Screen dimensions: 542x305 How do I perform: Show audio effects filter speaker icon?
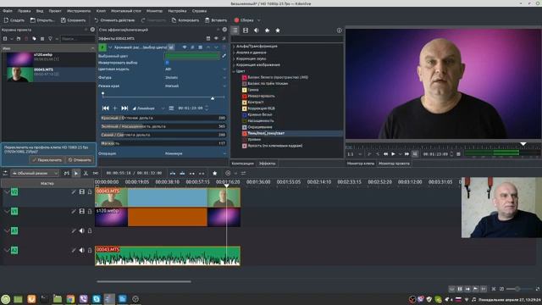pyautogui.click(x=256, y=30)
